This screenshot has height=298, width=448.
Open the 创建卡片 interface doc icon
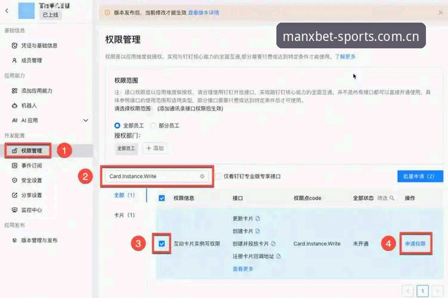[258, 231]
